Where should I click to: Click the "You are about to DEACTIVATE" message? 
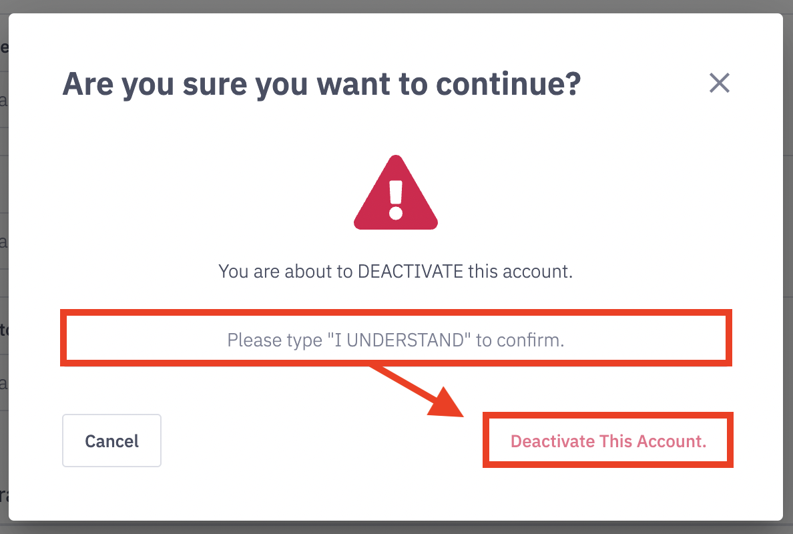coord(395,272)
